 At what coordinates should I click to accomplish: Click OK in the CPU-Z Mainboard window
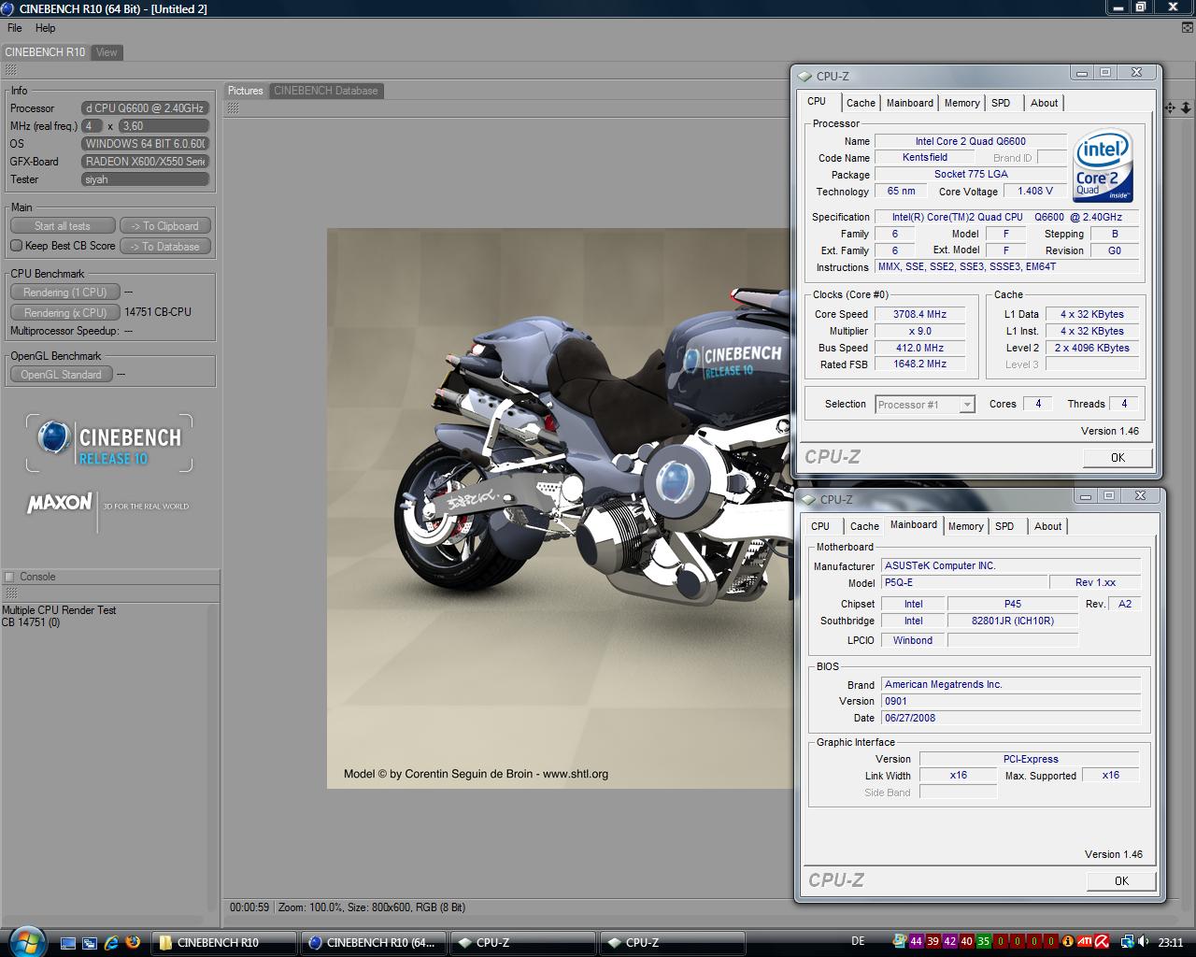(1121, 880)
